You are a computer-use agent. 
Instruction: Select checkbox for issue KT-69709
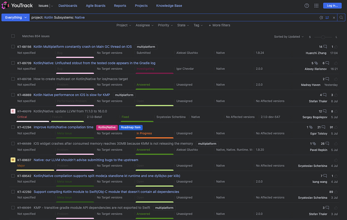coord(13,63)
